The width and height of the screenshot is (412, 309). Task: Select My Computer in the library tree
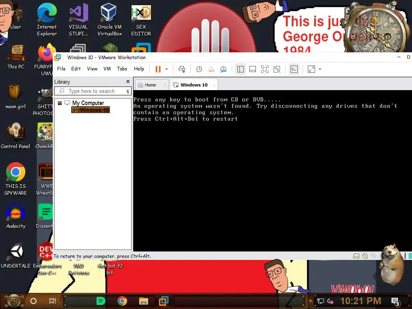click(x=88, y=103)
